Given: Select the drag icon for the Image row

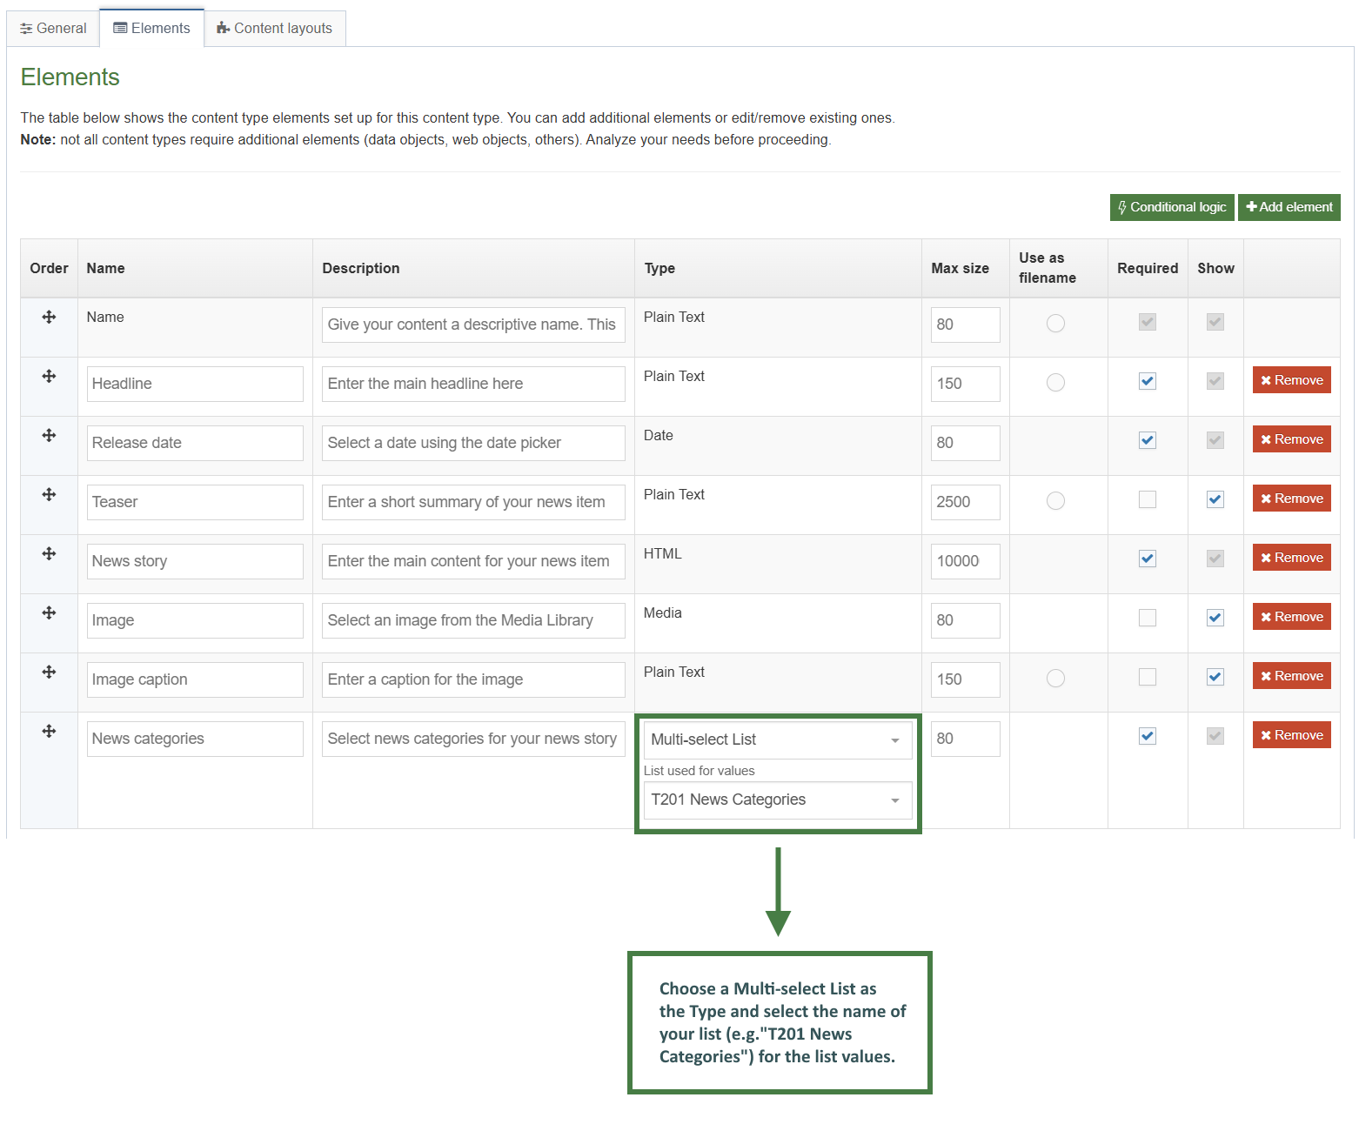Looking at the screenshot, I should 49,612.
